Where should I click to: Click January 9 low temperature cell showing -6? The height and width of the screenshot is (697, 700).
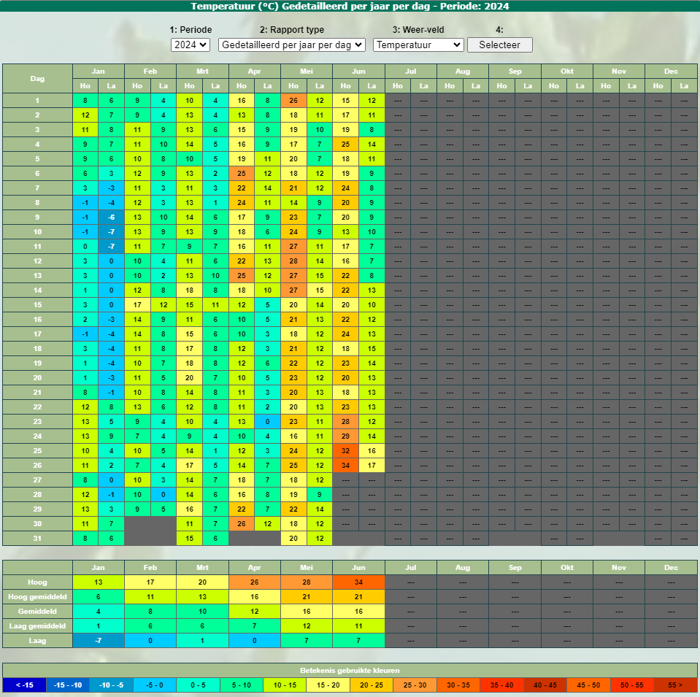pos(111,217)
